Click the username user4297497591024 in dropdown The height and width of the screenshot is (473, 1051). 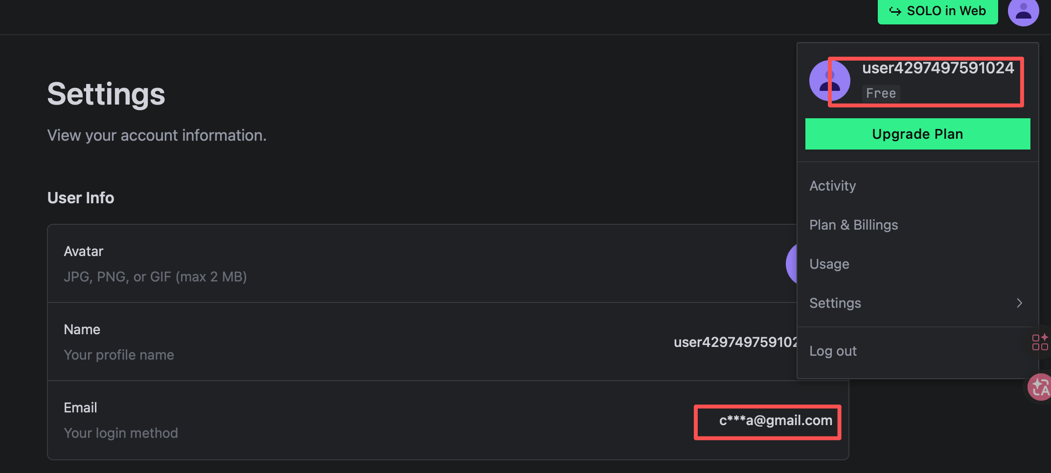938,68
